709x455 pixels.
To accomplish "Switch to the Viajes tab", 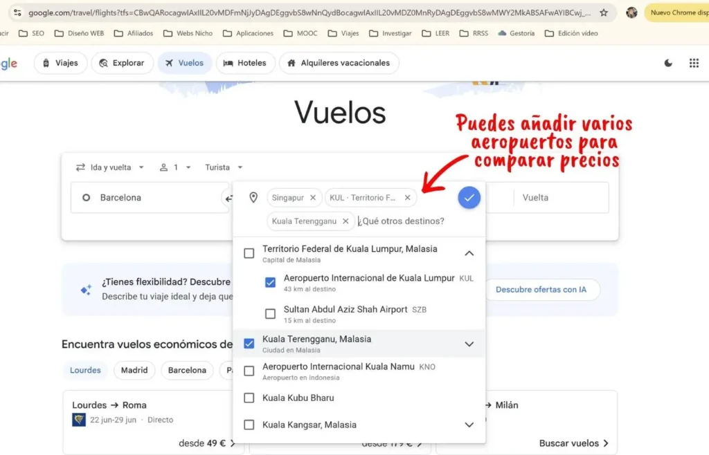I will pyautogui.click(x=61, y=63).
